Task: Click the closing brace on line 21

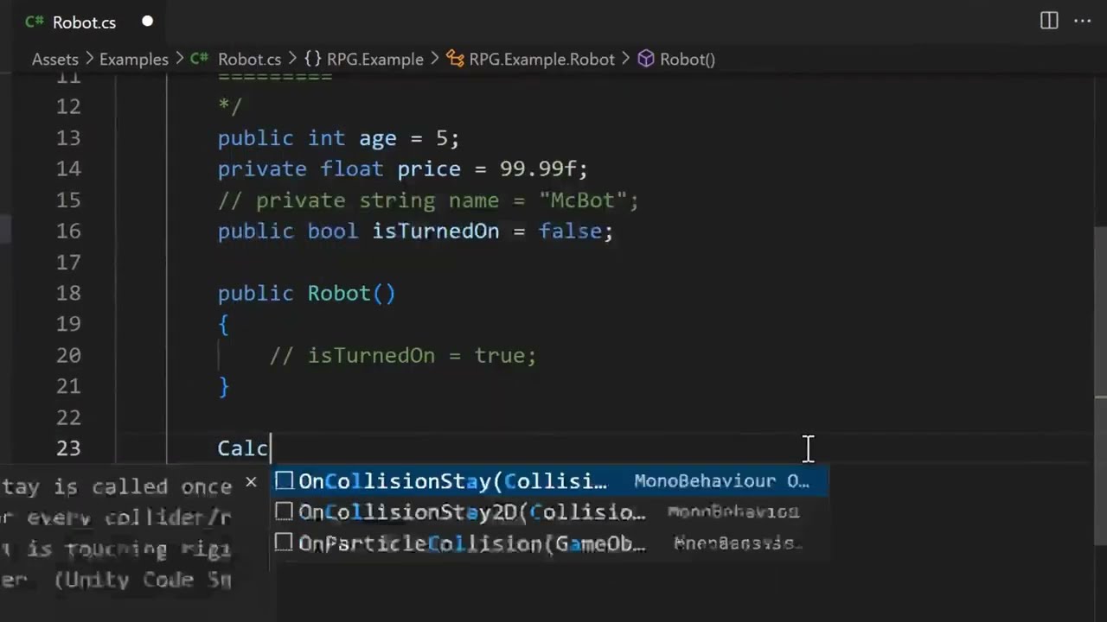Action: [224, 387]
